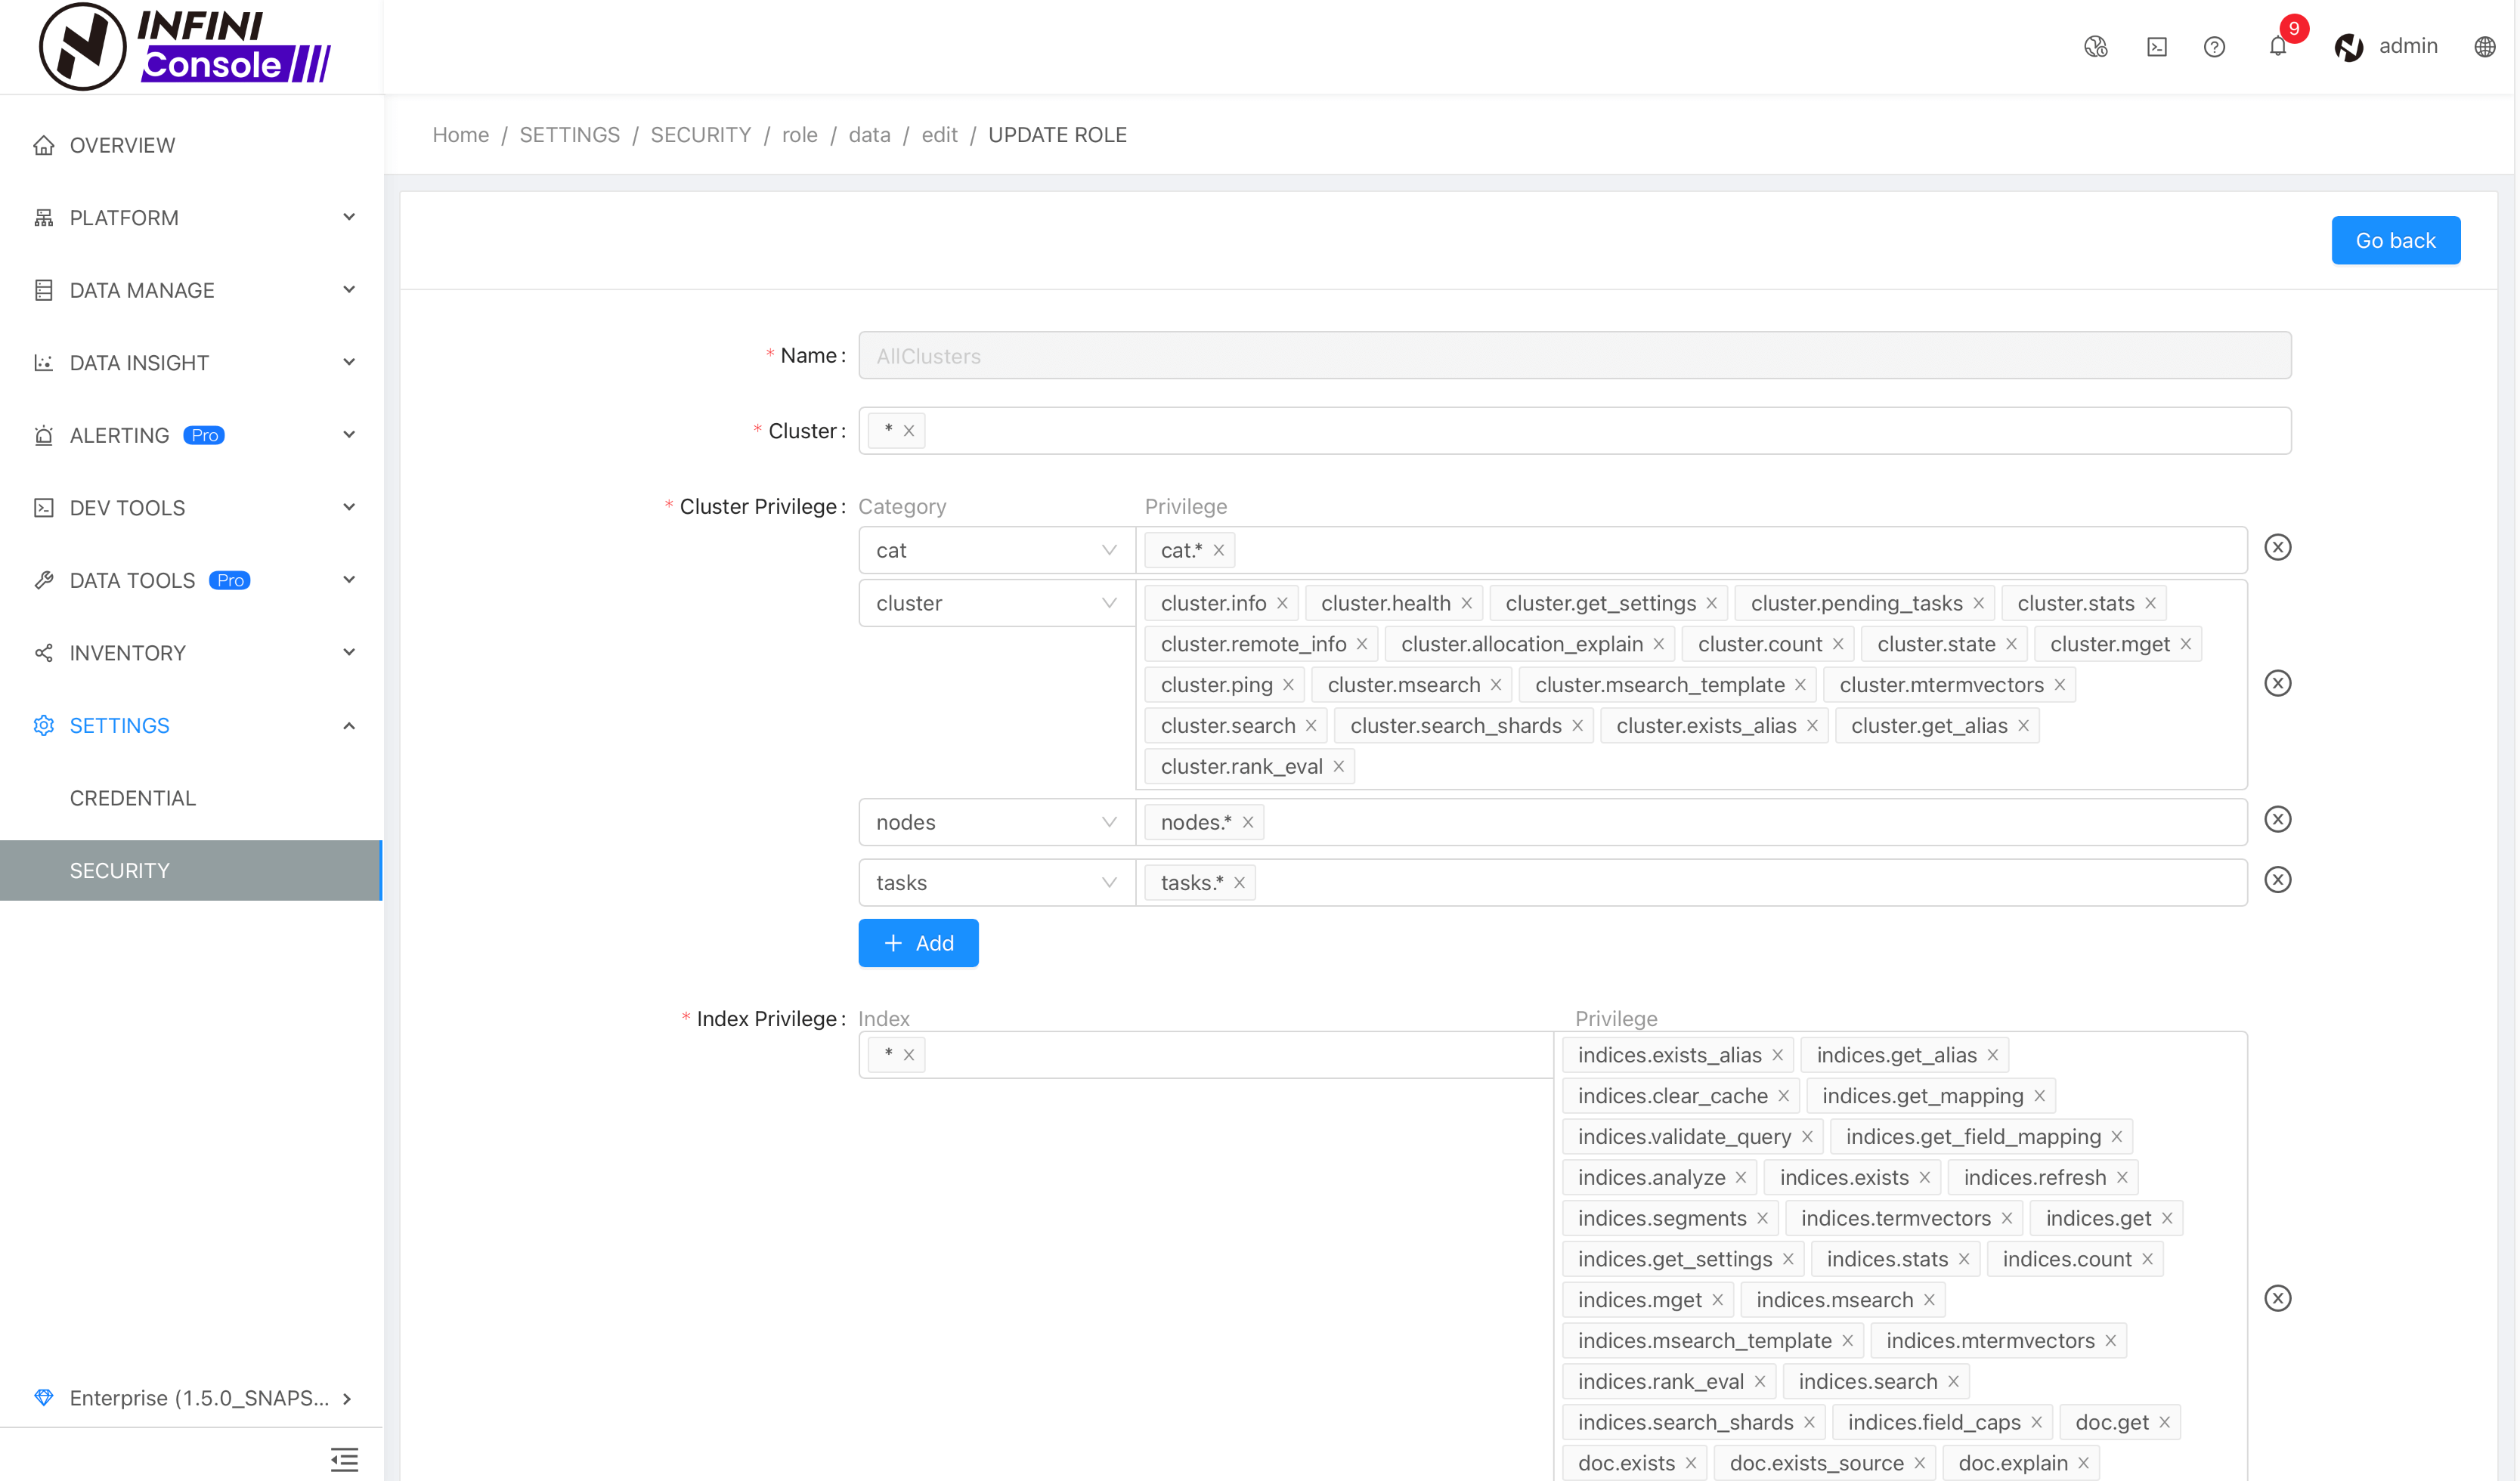The height and width of the screenshot is (1481, 2520).
Task: Open the help question mark icon
Action: pos(2214,46)
